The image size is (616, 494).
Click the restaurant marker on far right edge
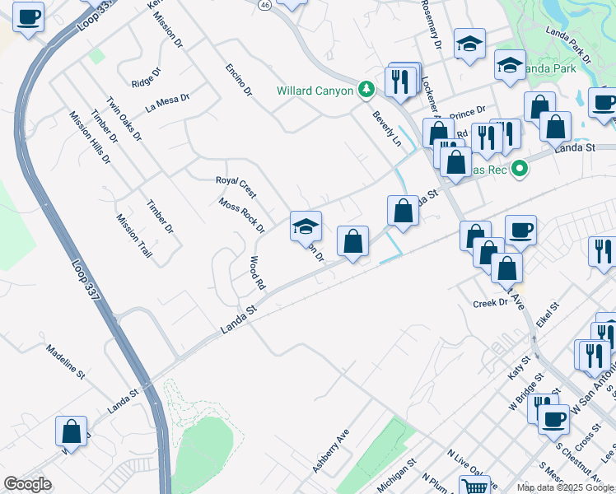click(x=603, y=252)
